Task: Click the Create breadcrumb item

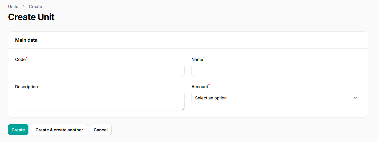Action: [35, 7]
